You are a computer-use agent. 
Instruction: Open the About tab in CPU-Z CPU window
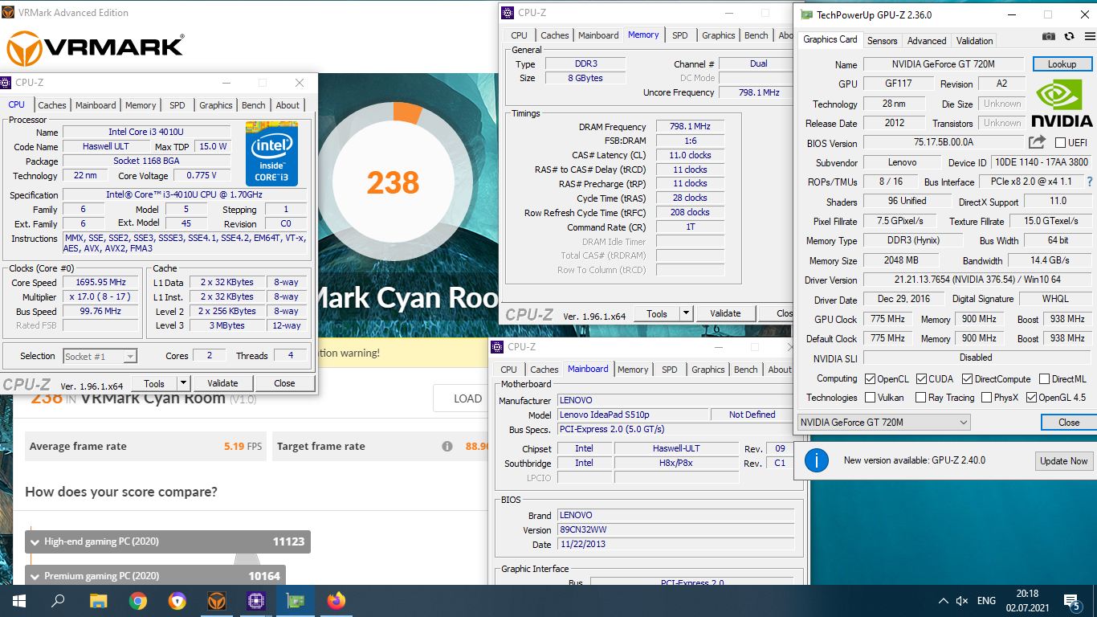(288, 105)
